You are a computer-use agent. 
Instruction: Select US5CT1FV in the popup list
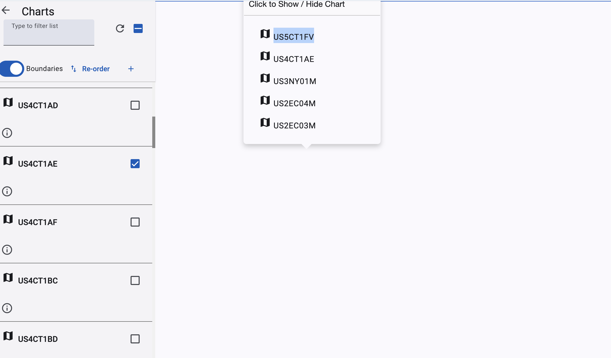(293, 37)
